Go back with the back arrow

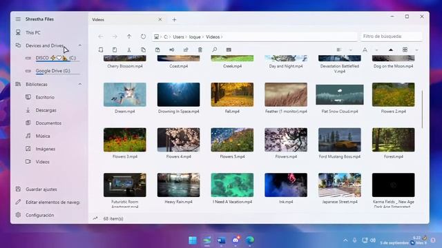tap(101, 37)
